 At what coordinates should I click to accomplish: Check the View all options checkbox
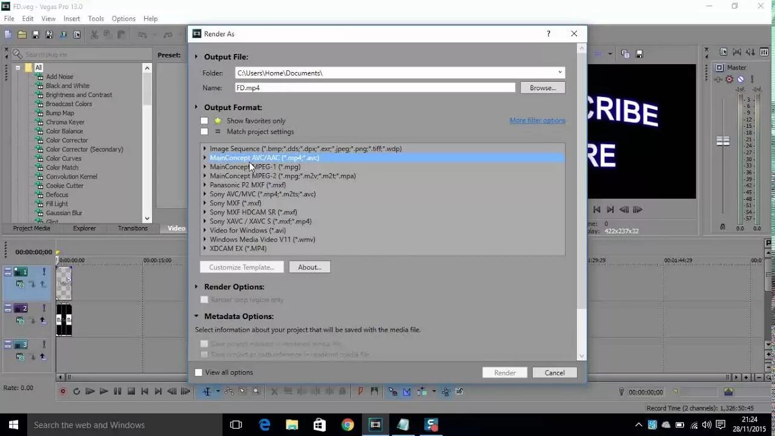pos(199,372)
